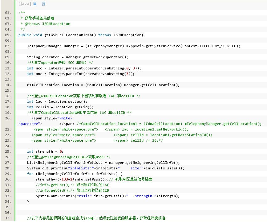Click the 'int strength = 0' statement
This screenshot has height=224, width=267.
pos(45,151)
